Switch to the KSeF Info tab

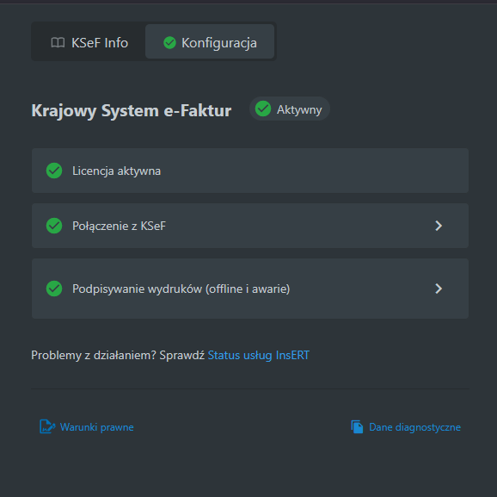pyautogui.click(x=89, y=42)
